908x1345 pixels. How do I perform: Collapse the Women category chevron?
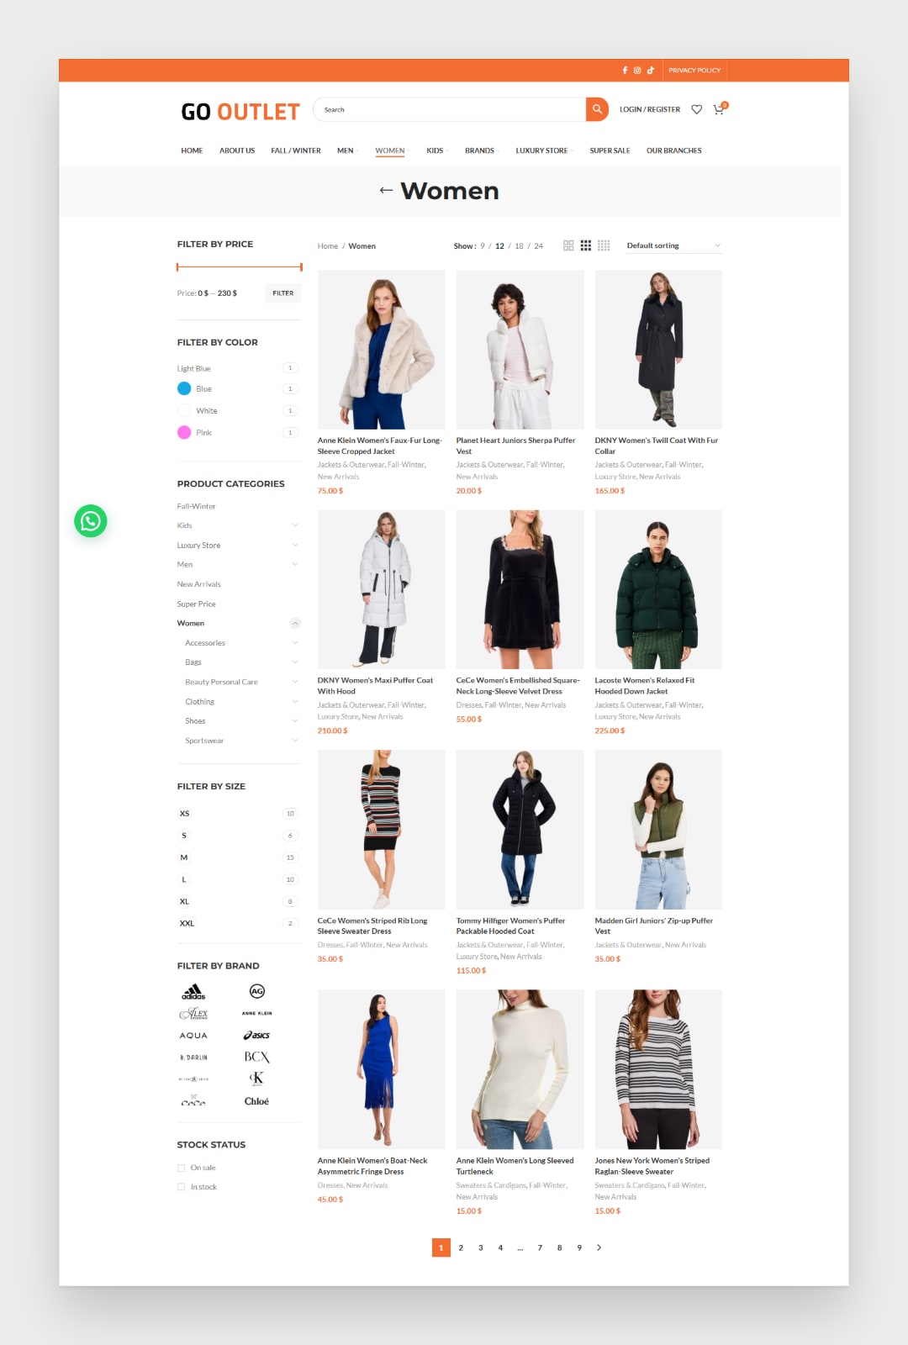click(x=295, y=623)
